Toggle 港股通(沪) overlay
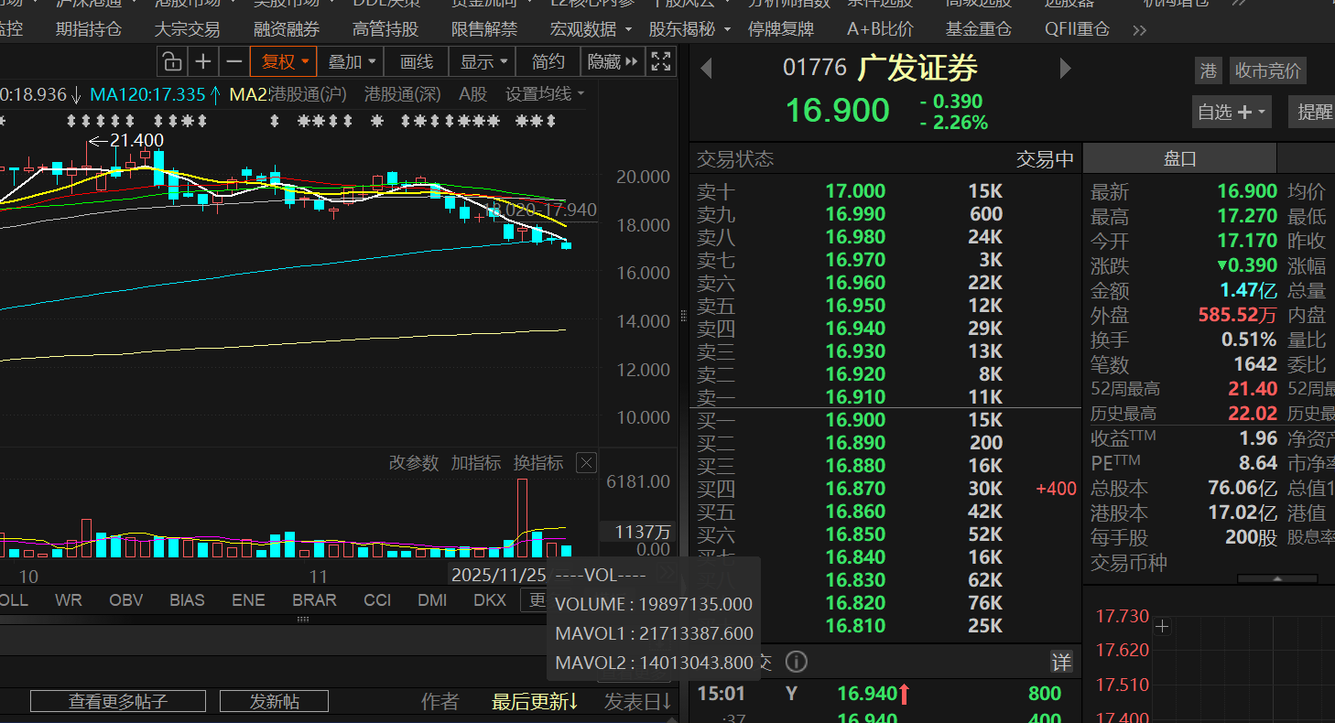This screenshot has width=1335, height=723. click(308, 94)
